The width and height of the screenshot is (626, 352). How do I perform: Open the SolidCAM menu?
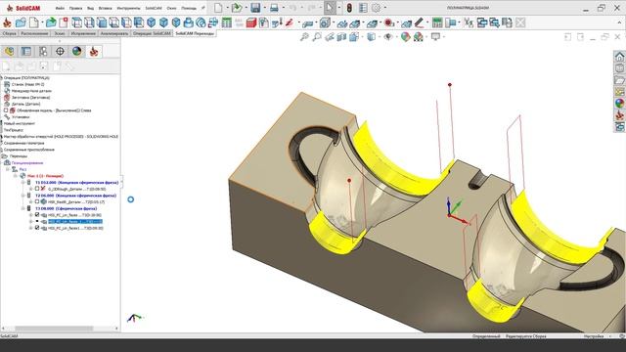[154, 8]
